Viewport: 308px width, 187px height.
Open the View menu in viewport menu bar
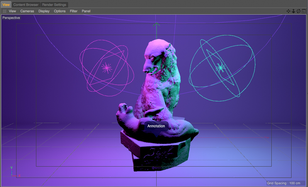(13, 11)
